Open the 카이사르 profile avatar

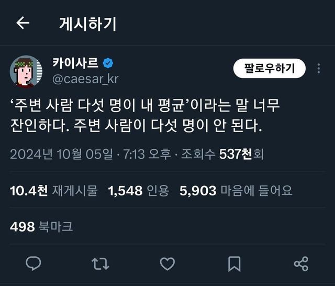tap(26, 71)
